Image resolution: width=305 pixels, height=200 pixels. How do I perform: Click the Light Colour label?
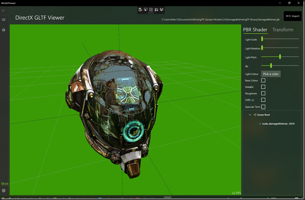pyautogui.click(x=252, y=74)
